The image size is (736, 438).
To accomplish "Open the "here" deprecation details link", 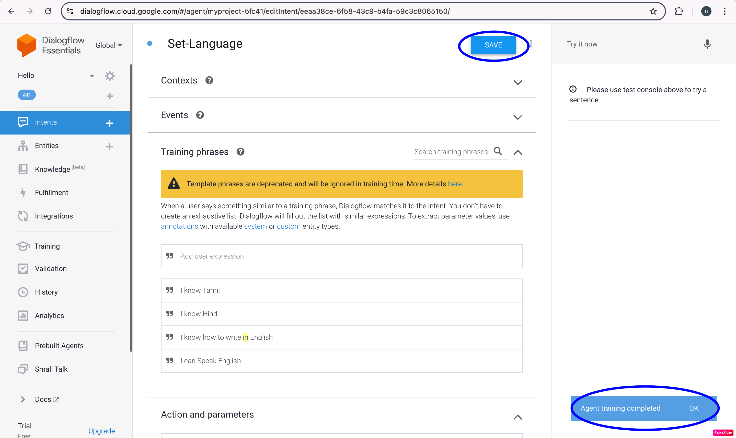I will [454, 184].
